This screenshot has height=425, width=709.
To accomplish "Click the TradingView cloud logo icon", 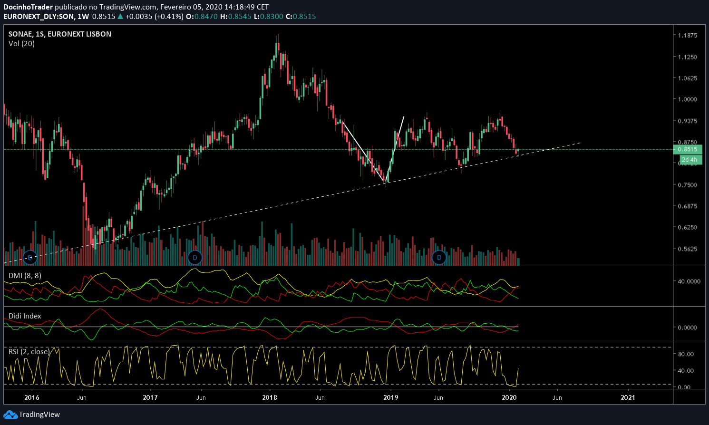I will 10,415.
